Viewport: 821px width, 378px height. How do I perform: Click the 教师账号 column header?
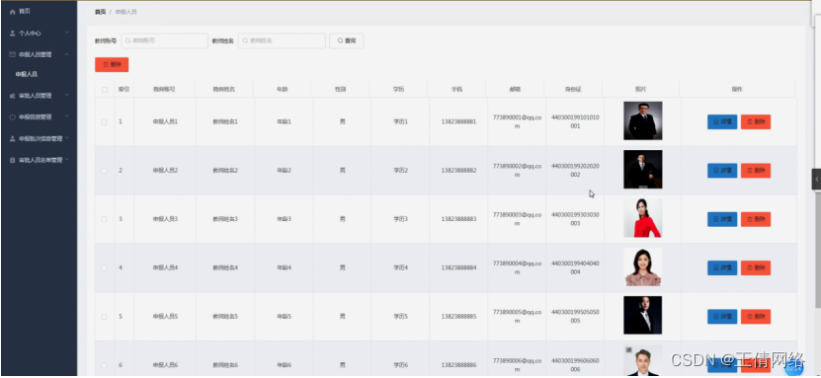pyautogui.click(x=164, y=90)
